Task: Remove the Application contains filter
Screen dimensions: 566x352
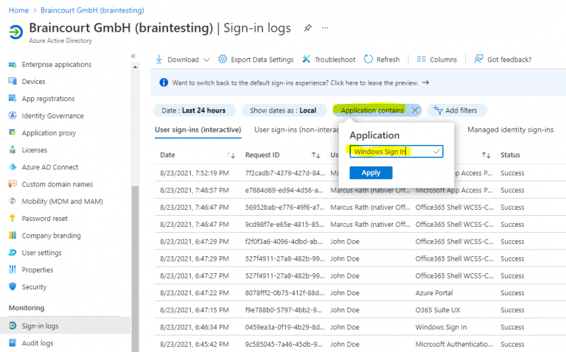Action: coord(415,110)
